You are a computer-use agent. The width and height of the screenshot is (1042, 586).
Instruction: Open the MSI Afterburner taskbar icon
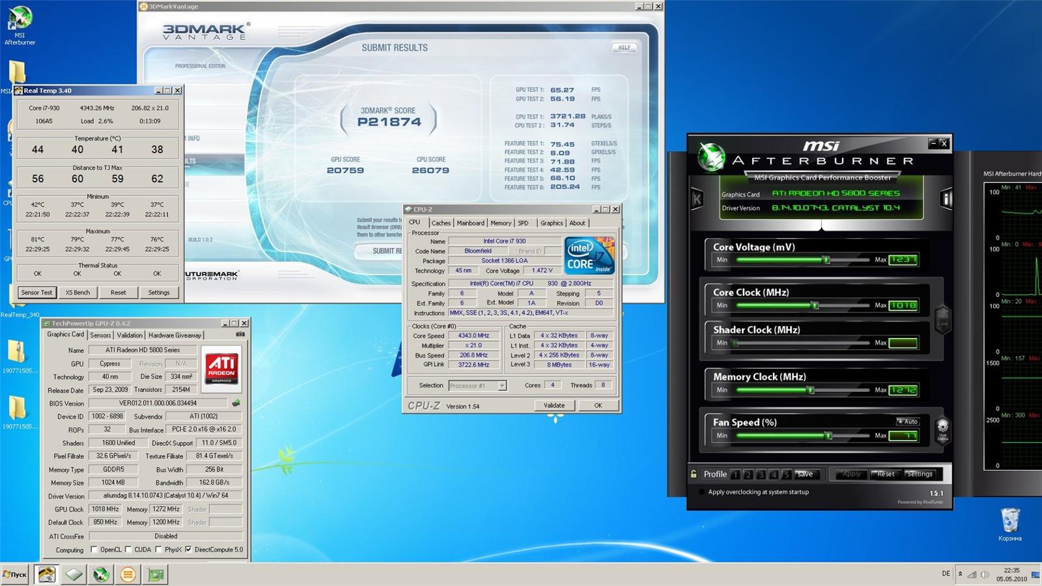(x=101, y=574)
